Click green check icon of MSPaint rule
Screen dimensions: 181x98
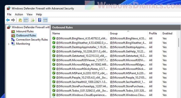(54, 73)
